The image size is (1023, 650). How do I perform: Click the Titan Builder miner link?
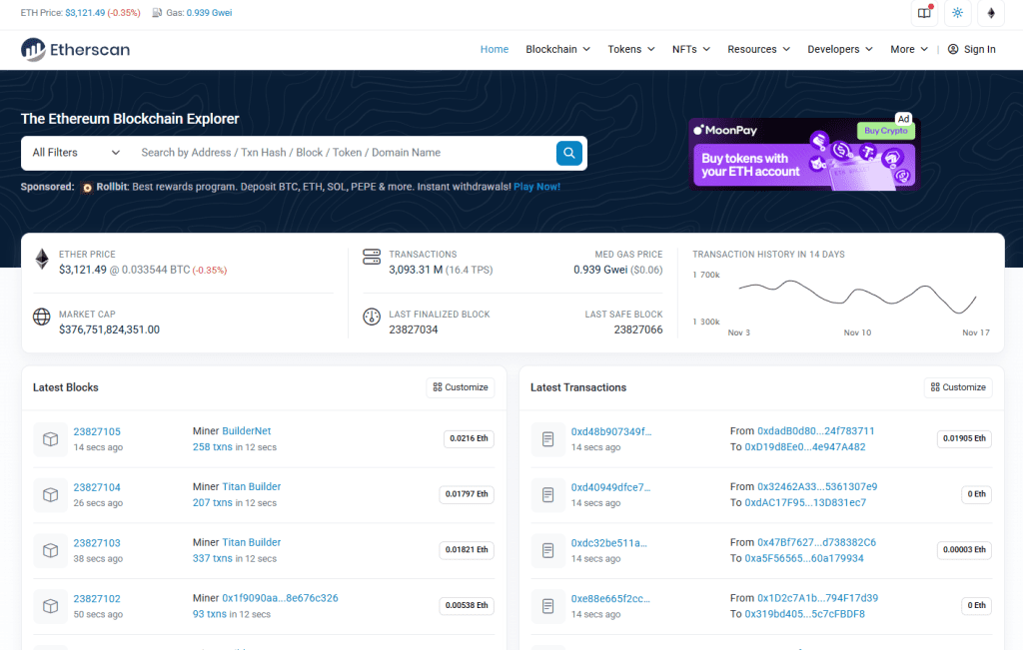click(251, 487)
